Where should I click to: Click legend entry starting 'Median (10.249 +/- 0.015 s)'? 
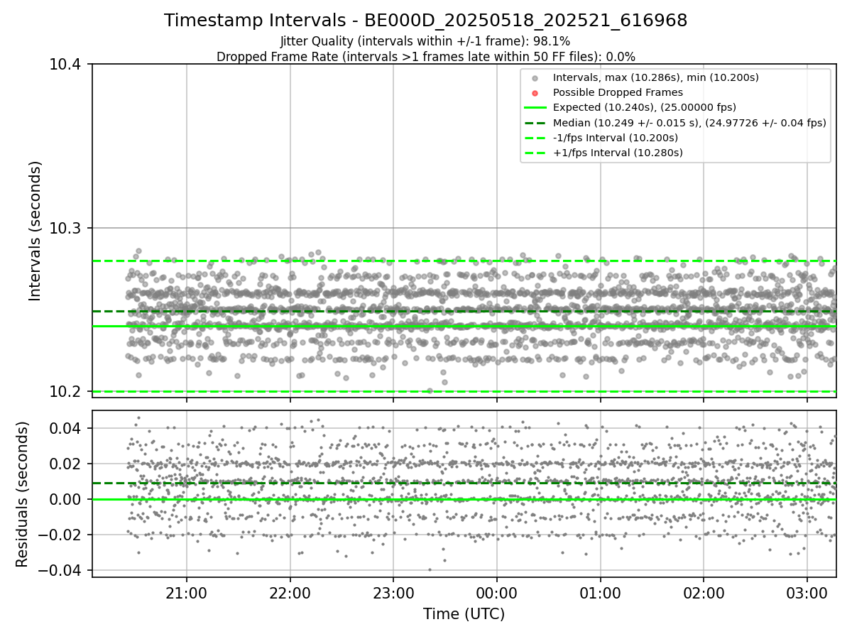pyautogui.click(x=689, y=123)
